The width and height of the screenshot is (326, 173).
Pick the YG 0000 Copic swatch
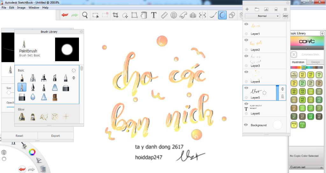[x=294, y=75]
